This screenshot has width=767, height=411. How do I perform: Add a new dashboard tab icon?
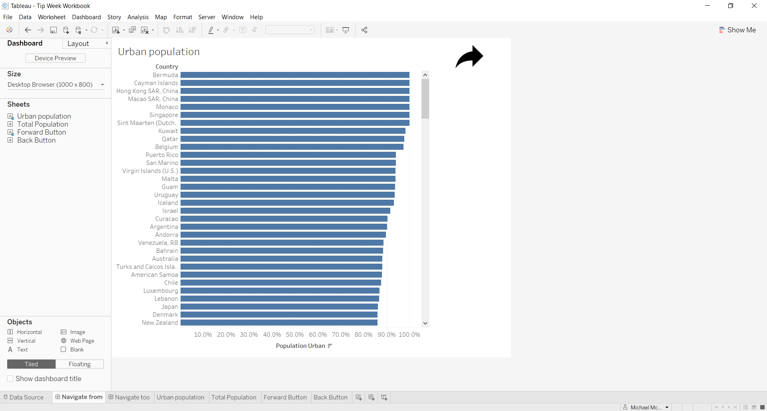click(372, 397)
